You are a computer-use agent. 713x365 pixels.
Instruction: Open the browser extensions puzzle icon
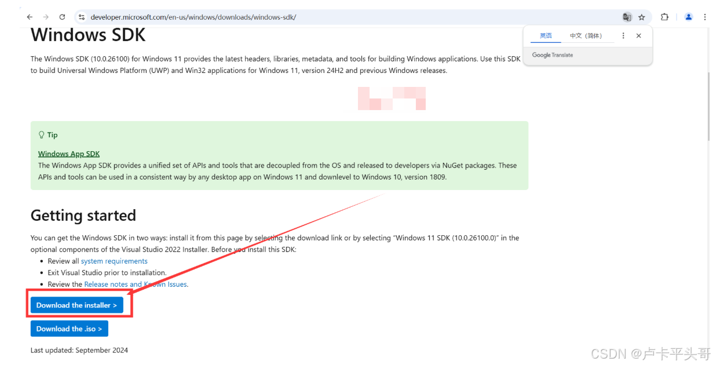(x=665, y=17)
